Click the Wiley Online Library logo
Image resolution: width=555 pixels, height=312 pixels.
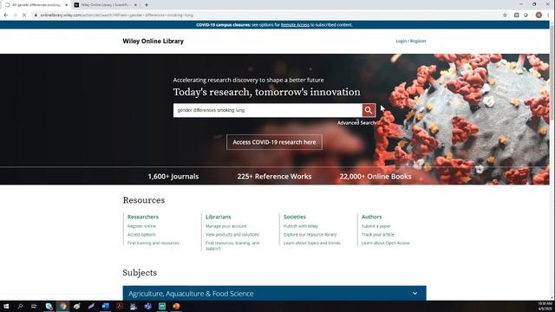click(153, 41)
